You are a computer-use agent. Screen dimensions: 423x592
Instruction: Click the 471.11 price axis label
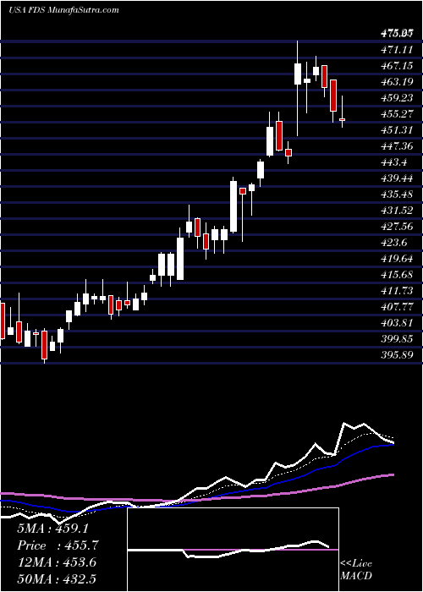pos(396,49)
